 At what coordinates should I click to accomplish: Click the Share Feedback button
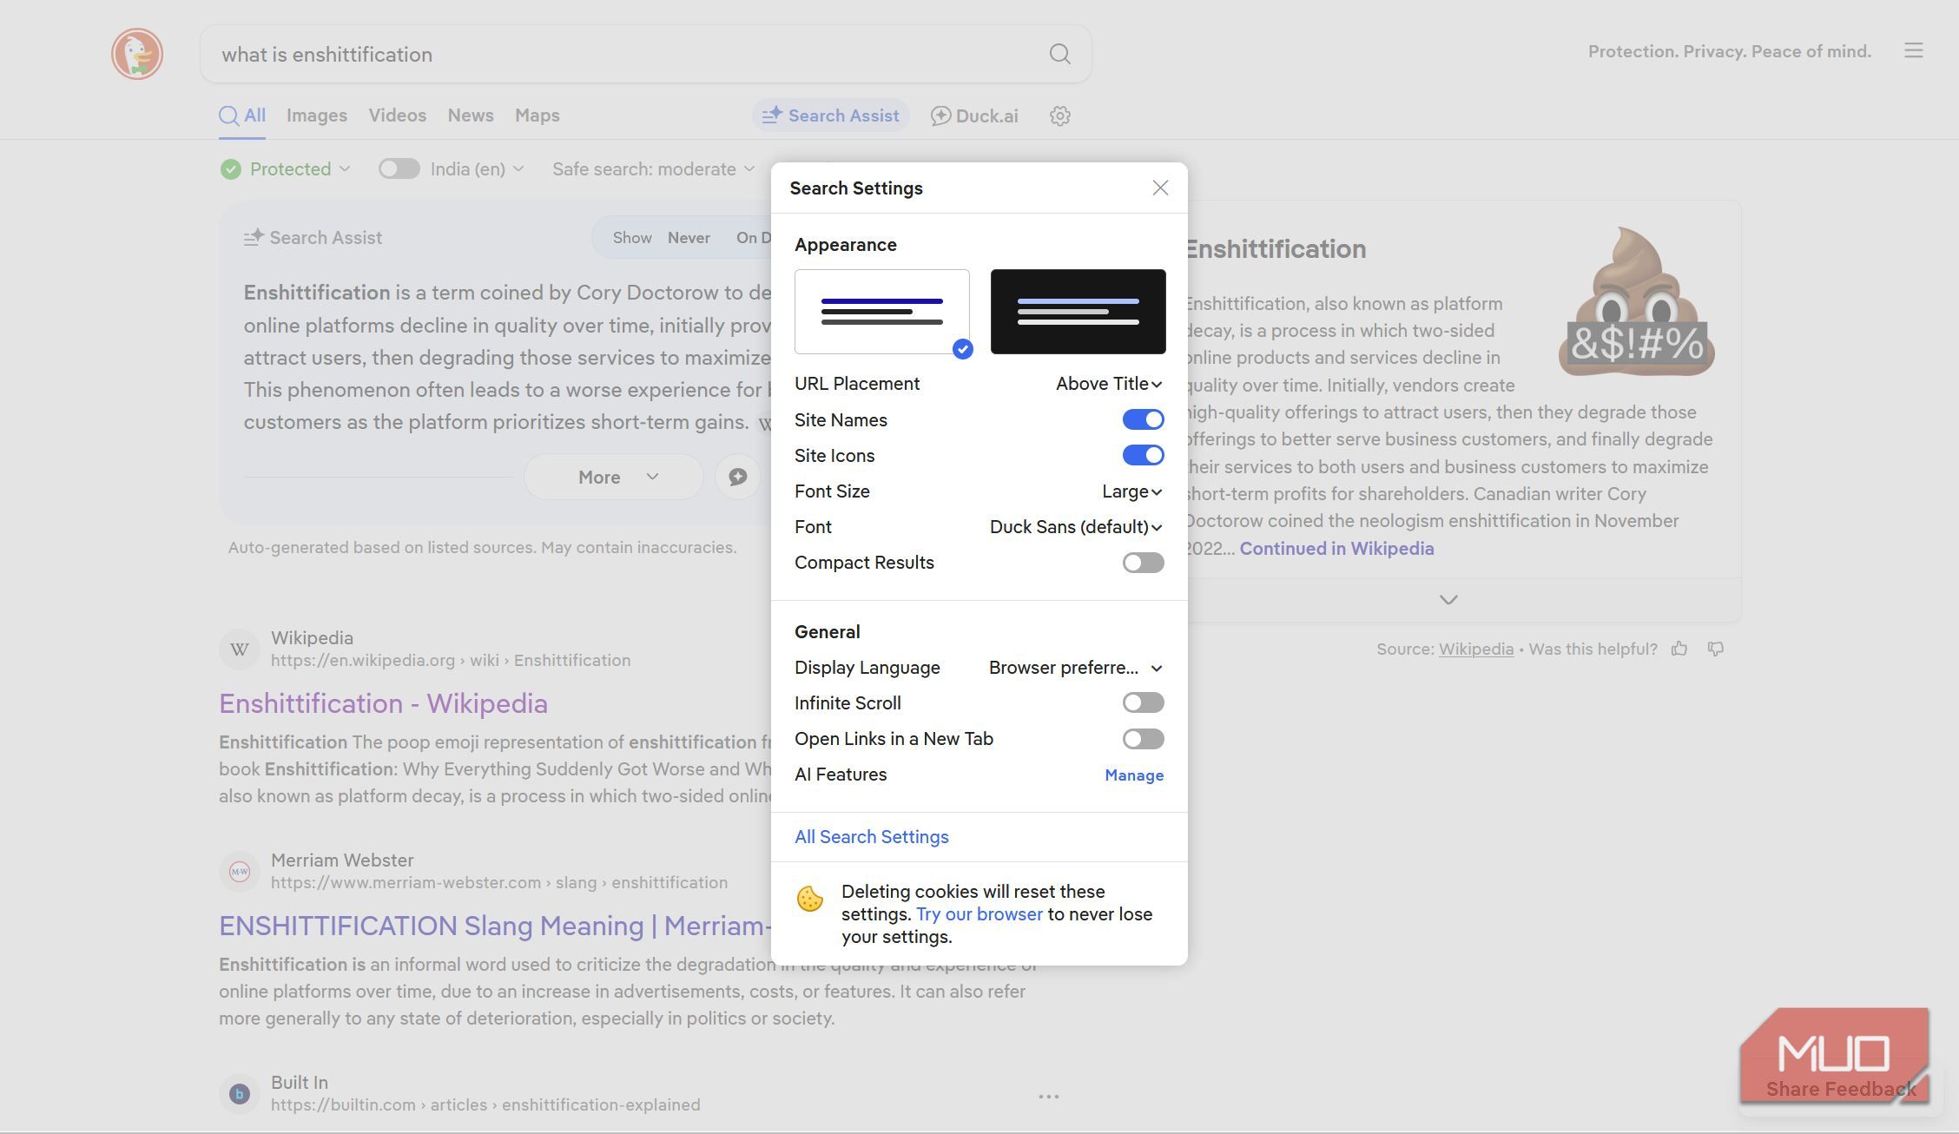(1841, 1089)
